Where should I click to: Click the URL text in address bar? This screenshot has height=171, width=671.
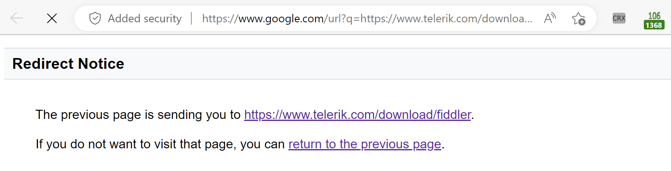367,19
